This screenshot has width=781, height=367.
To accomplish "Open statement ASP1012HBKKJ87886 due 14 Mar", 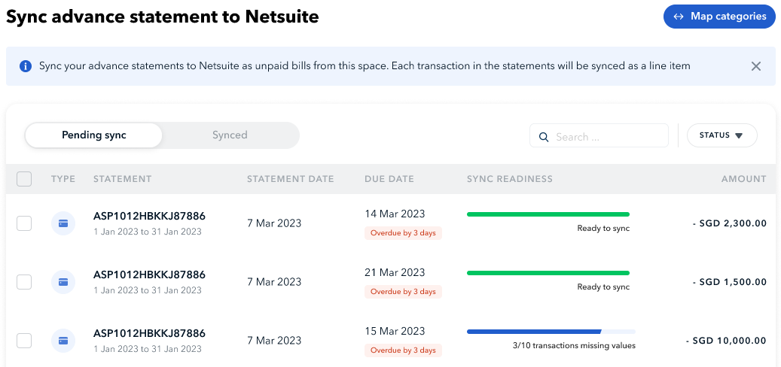I will (x=149, y=217).
